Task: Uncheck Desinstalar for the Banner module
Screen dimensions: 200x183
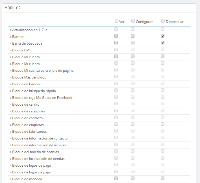Action: [163, 36]
